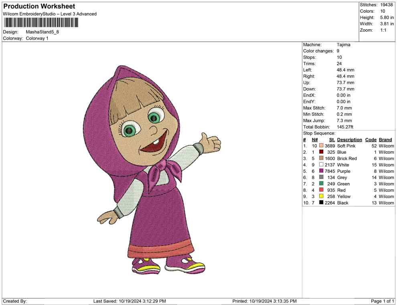Pick the Yellow thread swatch

321,197
